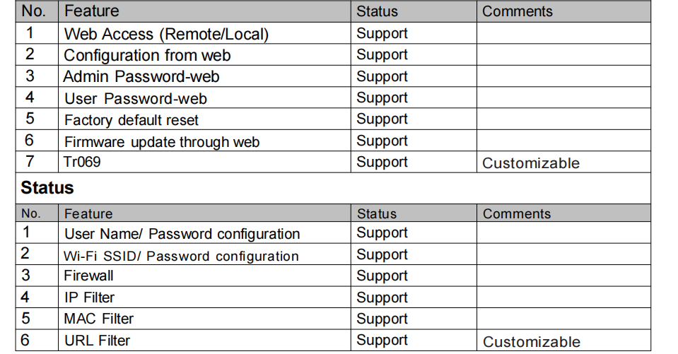Click "Wi-Fi SSID/ Password configuration" text
Image resolution: width=678 pixels, height=354 pixels.
point(181,256)
